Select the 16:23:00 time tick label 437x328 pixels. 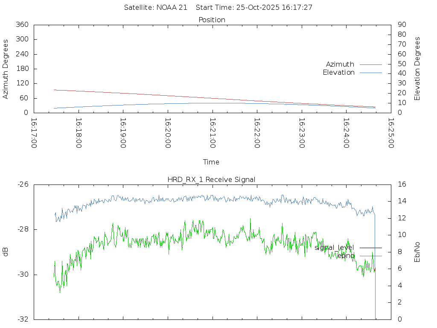pos(301,133)
